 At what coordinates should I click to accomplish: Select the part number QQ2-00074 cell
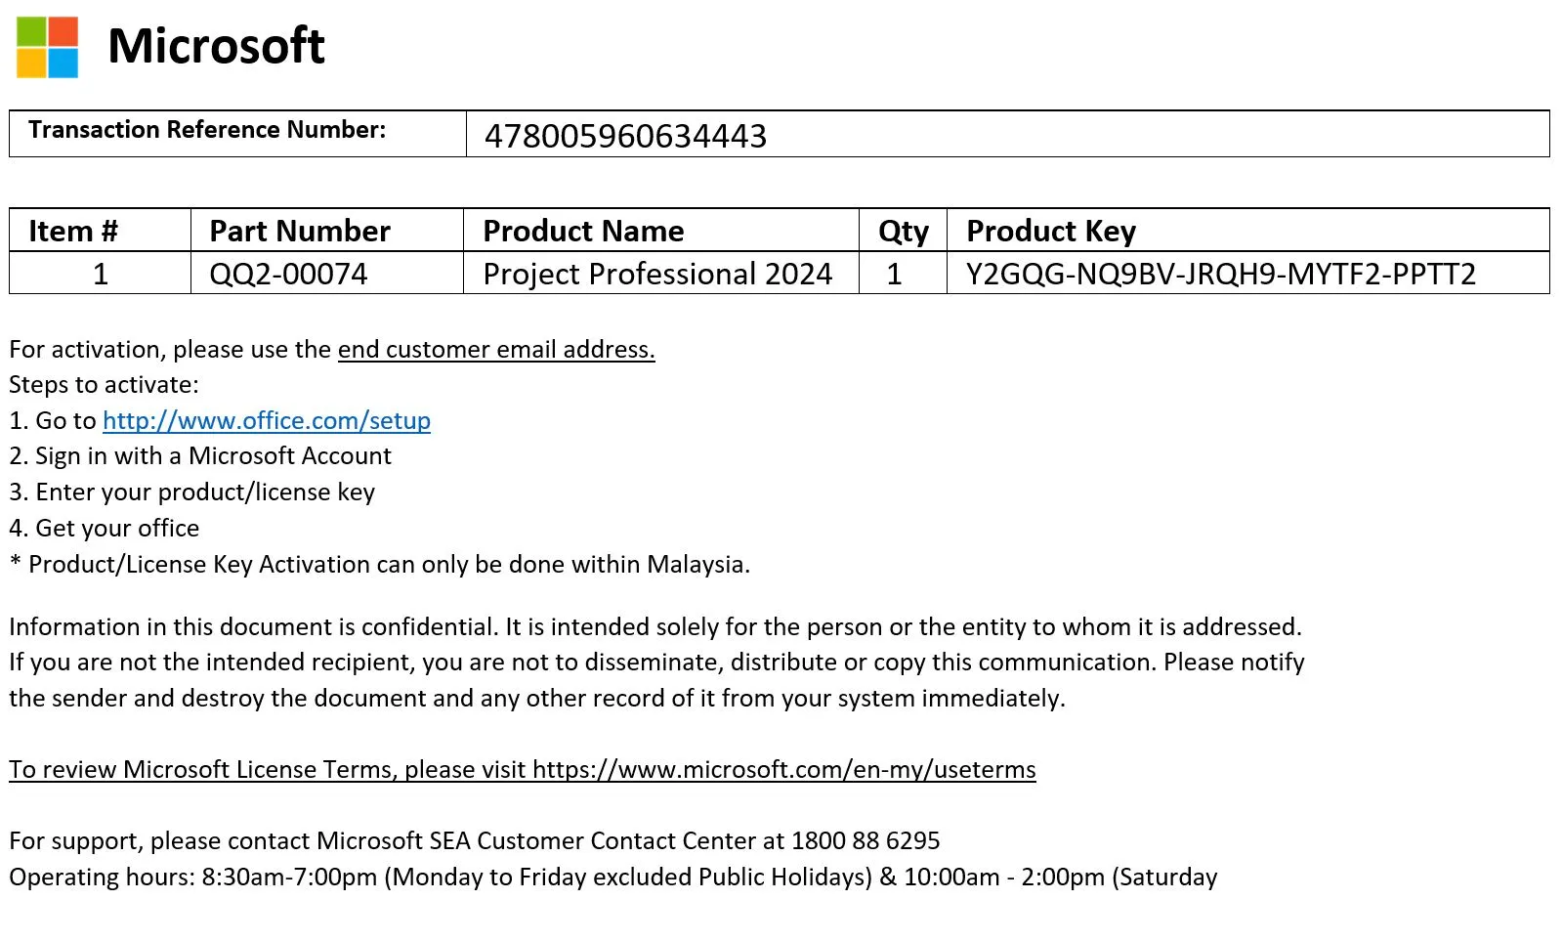click(x=326, y=274)
